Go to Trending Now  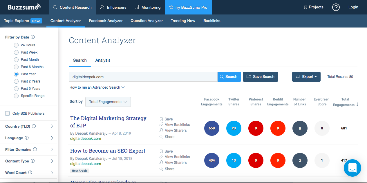coord(183,21)
